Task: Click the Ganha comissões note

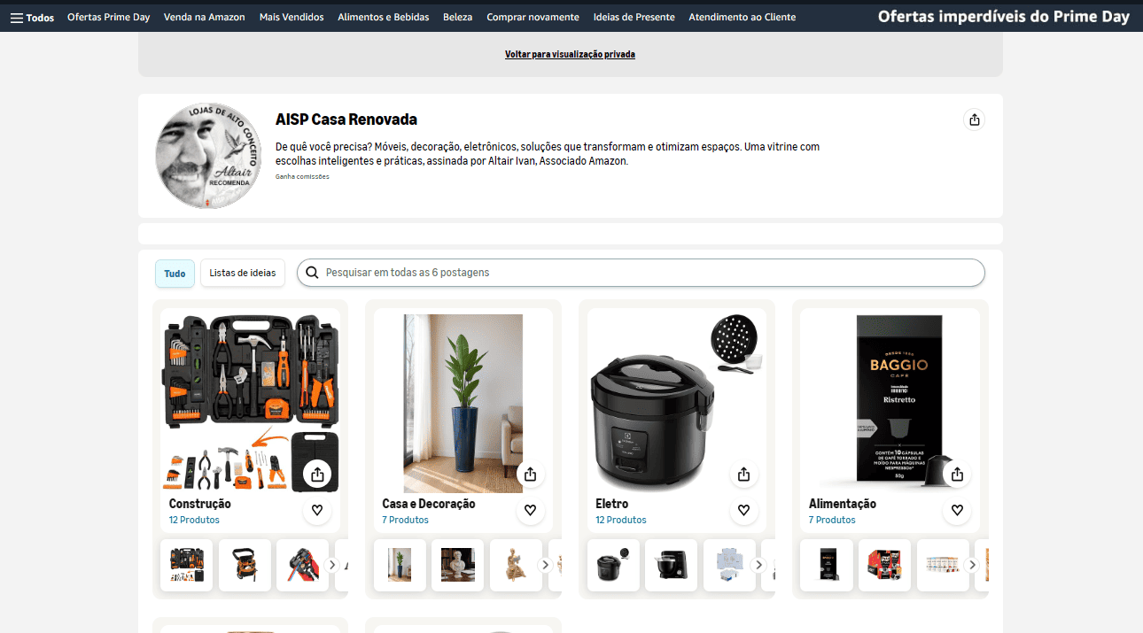Action: coord(302,176)
